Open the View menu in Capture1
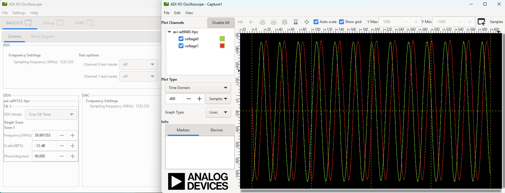 click(x=189, y=13)
